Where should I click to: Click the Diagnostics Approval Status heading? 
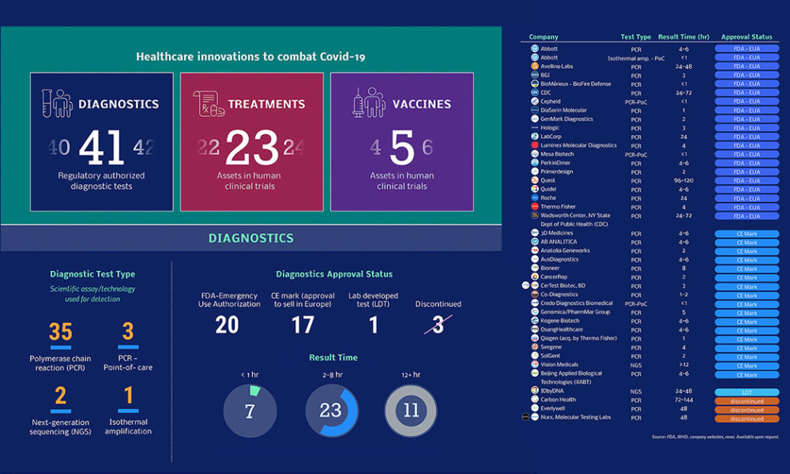[334, 274]
